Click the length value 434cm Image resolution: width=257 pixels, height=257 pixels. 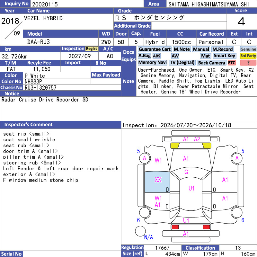(x=173, y=254)
